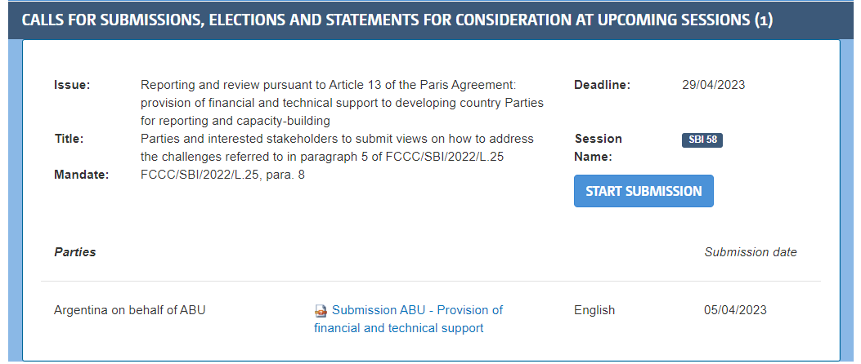Screen dimensions: 861x364
Task: Click the Title label
Action: tap(69, 139)
